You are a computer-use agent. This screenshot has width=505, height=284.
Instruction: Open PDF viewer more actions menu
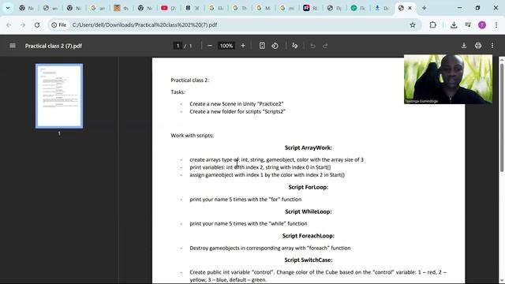pos(492,46)
